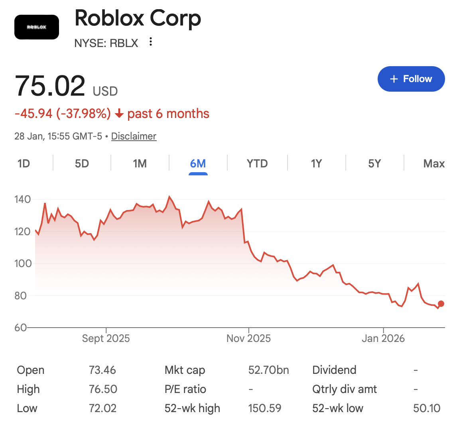Open the three-dot more options menu
Image resolution: width=457 pixels, height=444 pixels.
151,42
